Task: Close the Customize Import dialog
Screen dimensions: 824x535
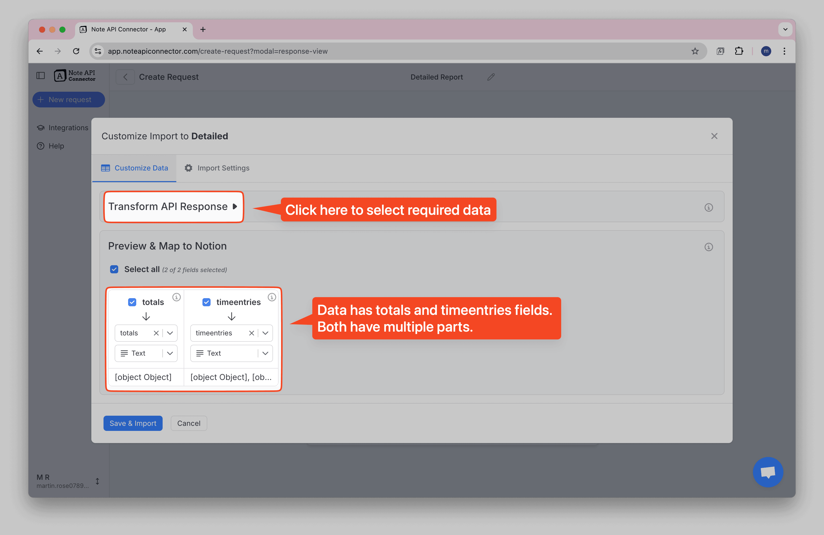Action: (714, 136)
